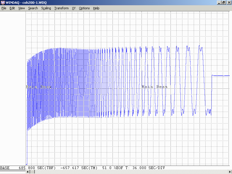Click the BASE label in status bar

5,168
